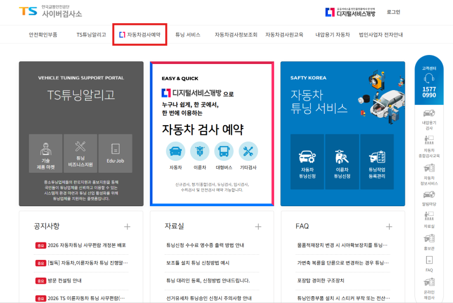Screen dimensions: 453x303
Task: Open 기술 제품 마켓 tile icon
Action: click(x=46, y=153)
